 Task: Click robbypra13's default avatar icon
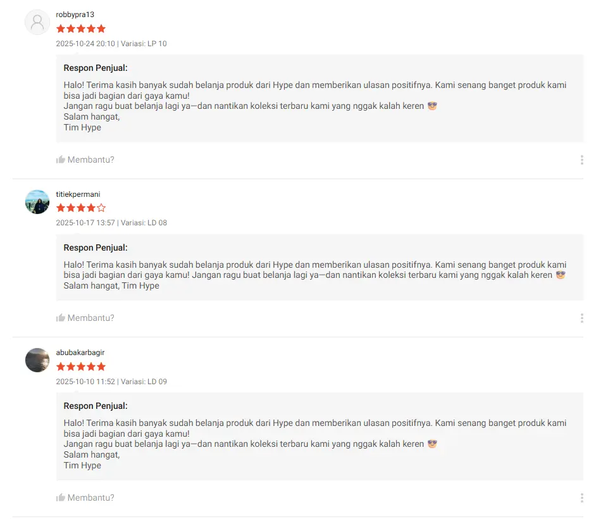click(x=37, y=22)
